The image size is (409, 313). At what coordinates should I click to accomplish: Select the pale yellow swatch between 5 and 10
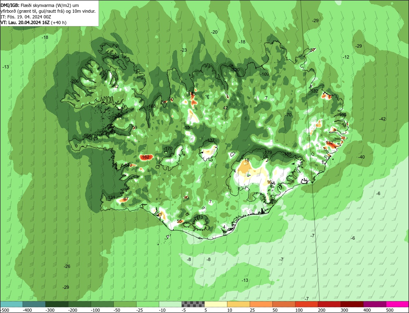(x=216, y=304)
